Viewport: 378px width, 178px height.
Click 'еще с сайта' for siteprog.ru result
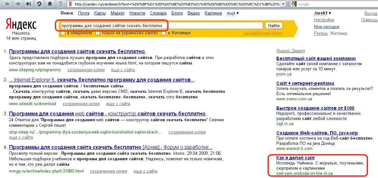[123, 70]
